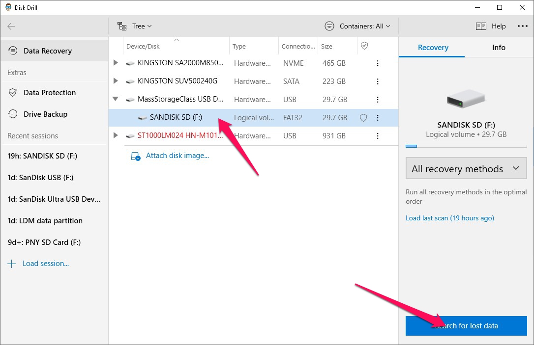Click Search for lost data button

point(466,326)
